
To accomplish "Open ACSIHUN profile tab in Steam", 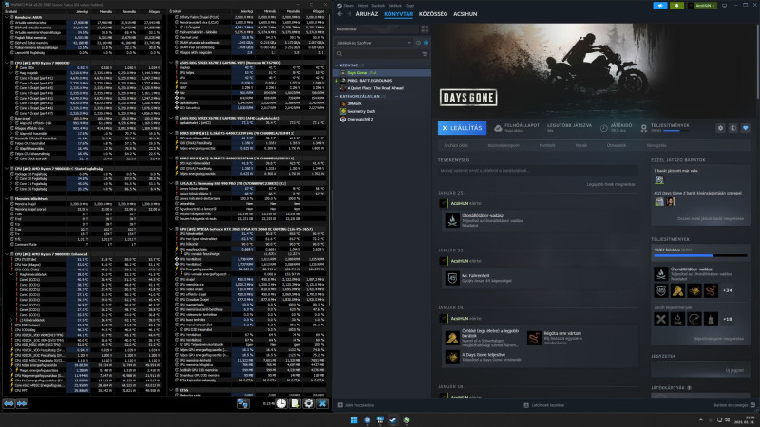I will coord(465,14).
